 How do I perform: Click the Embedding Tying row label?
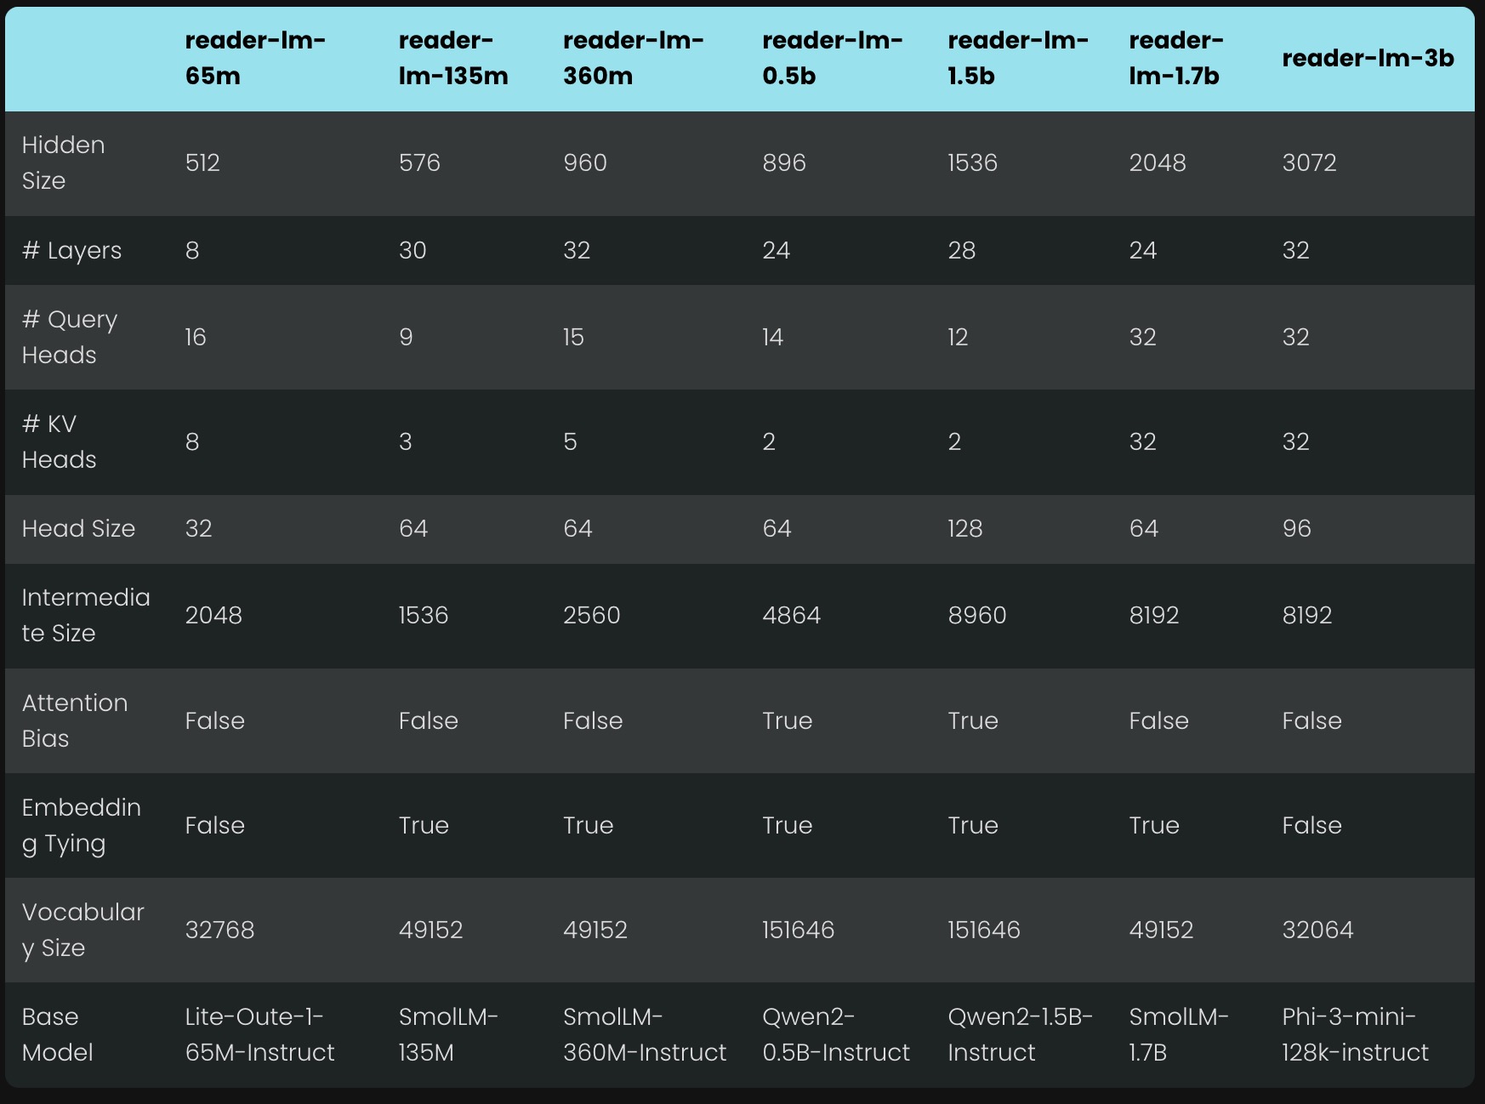click(x=82, y=825)
